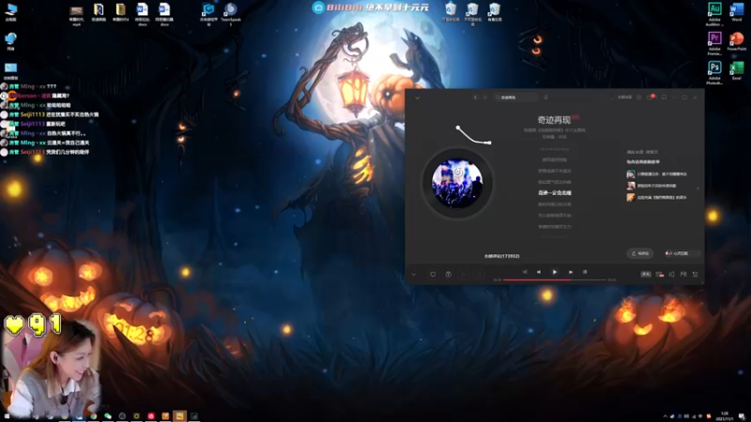Image resolution: width=751 pixels, height=422 pixels.
Task: Open the listen-to-identify microphone icon
Action: (x=545, y=98)
